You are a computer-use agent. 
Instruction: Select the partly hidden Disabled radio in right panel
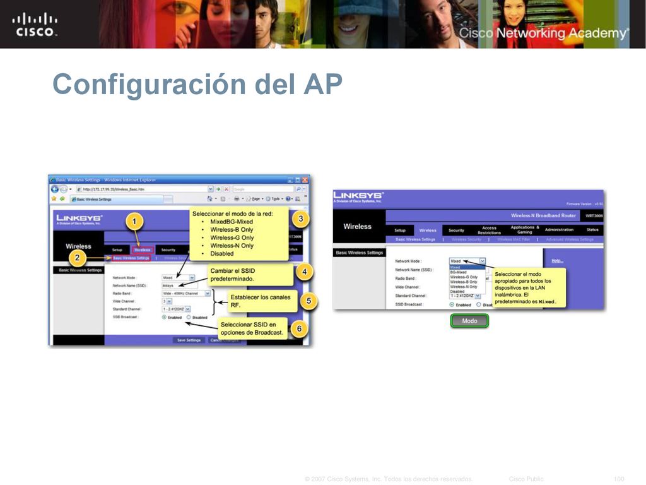479,305
